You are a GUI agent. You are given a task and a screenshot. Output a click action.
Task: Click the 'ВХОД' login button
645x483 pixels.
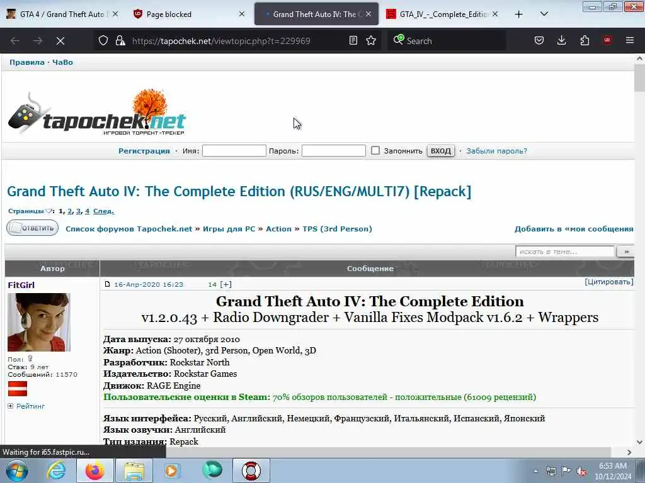[440, 151]
